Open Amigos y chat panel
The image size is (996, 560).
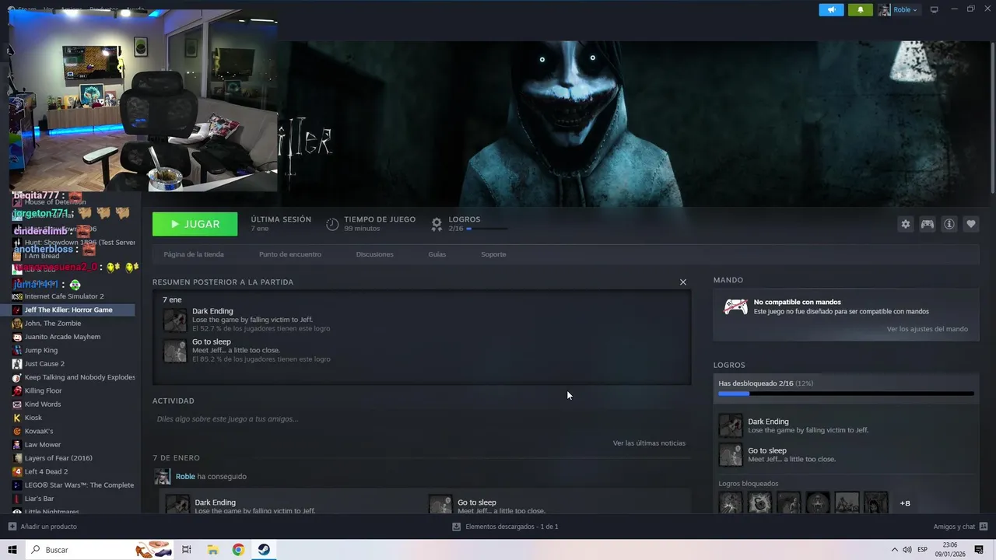coord(959,527)
